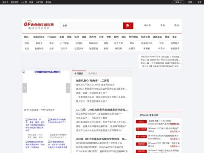This screenshot has width=204, height=153.
Task: Open 在线研讨会 in main navigation
Action: (39, 37)
